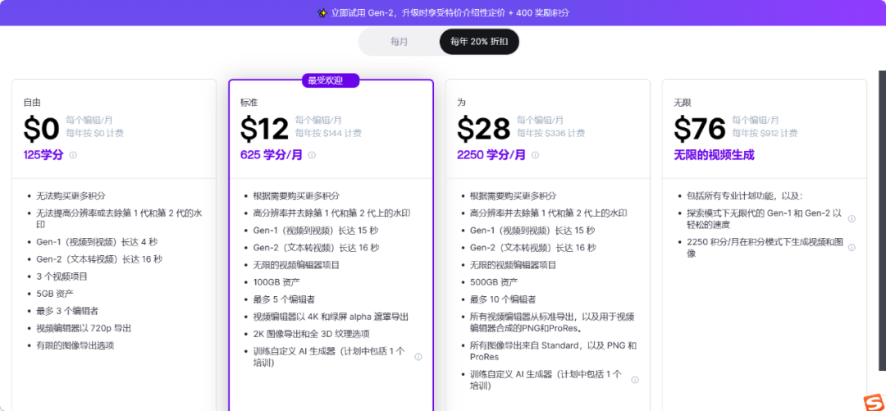886x411 pixels.
Task: Click 所有图像导出来自 Standard item
Action: point(553,351)
